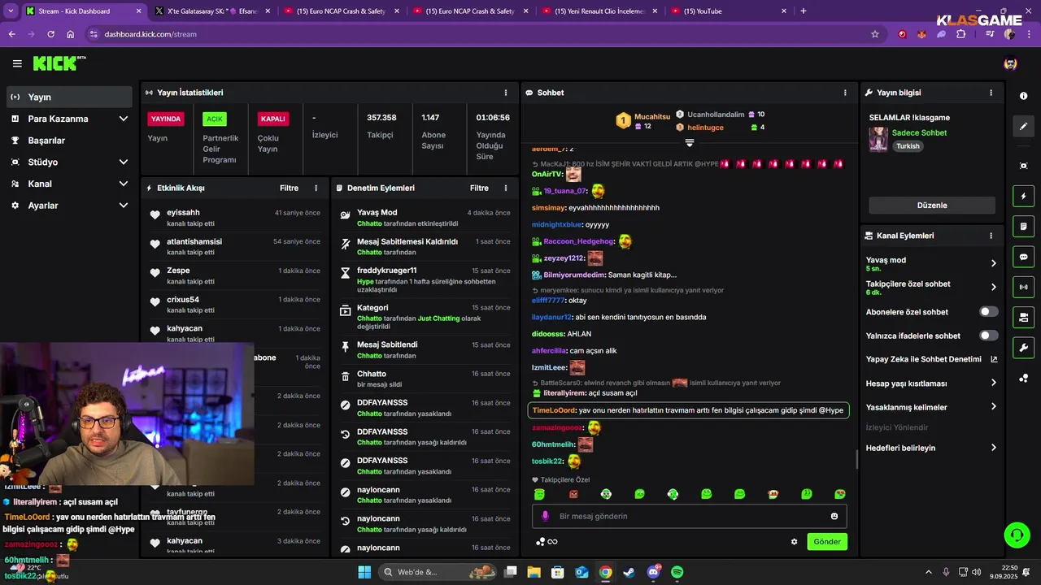Open Yavaş mod settings
The width and height of the screenshot is (1041, 585).
931,263
